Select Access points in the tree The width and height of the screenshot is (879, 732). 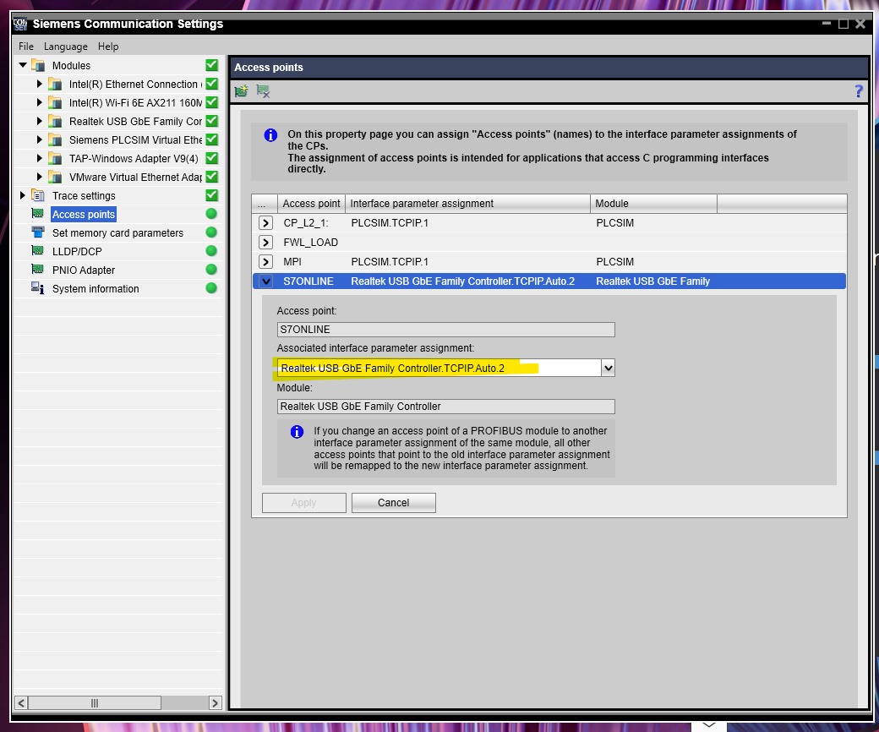pos(84,214)
